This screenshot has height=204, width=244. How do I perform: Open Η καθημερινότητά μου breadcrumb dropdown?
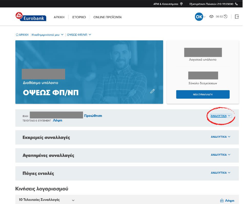point(47,35)
